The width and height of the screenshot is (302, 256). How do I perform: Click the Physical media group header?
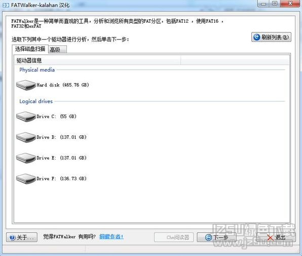click(37, 70)
